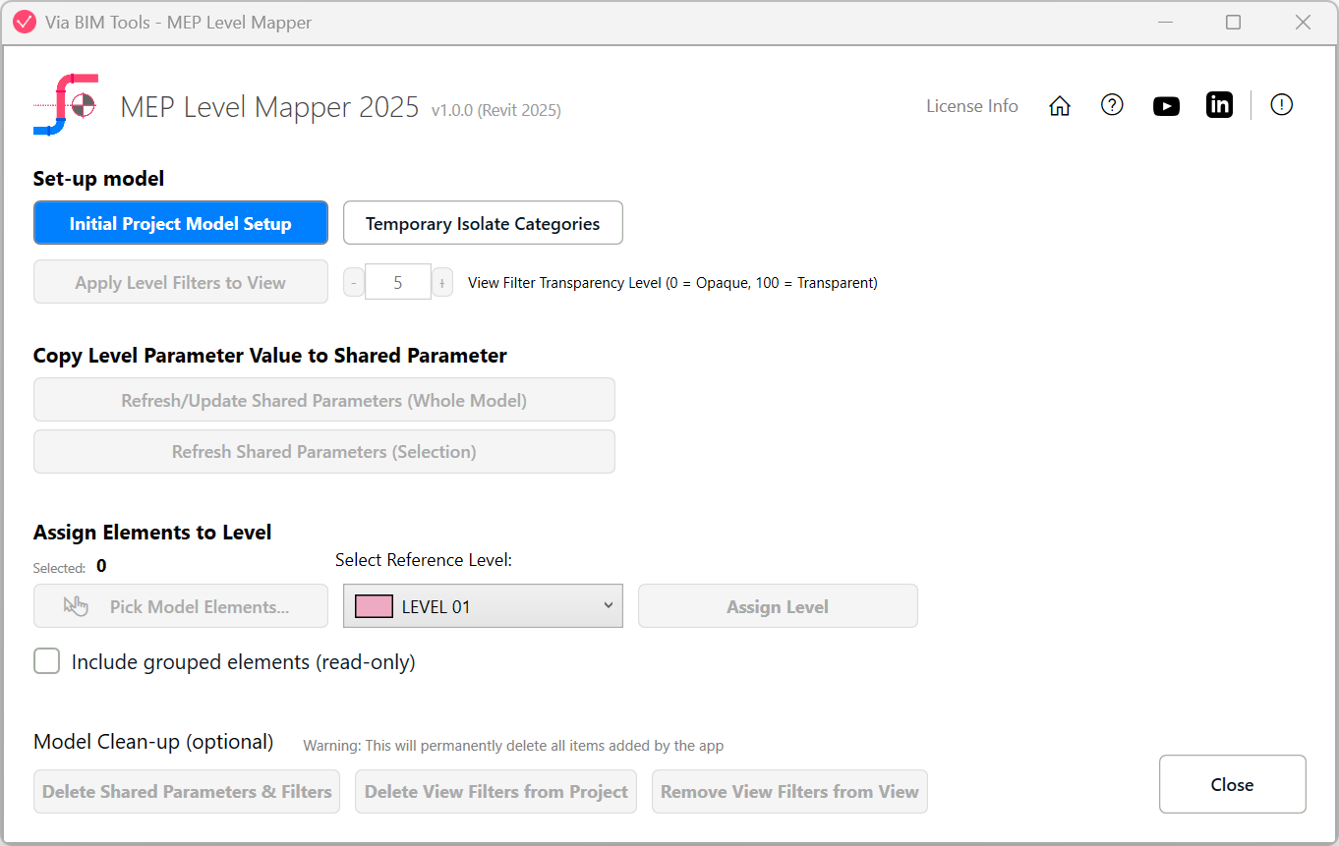The height and width of the screenshot is (846, 1339).
Task: Click Apply Level Filters to View
Action: tap(181, 282)
